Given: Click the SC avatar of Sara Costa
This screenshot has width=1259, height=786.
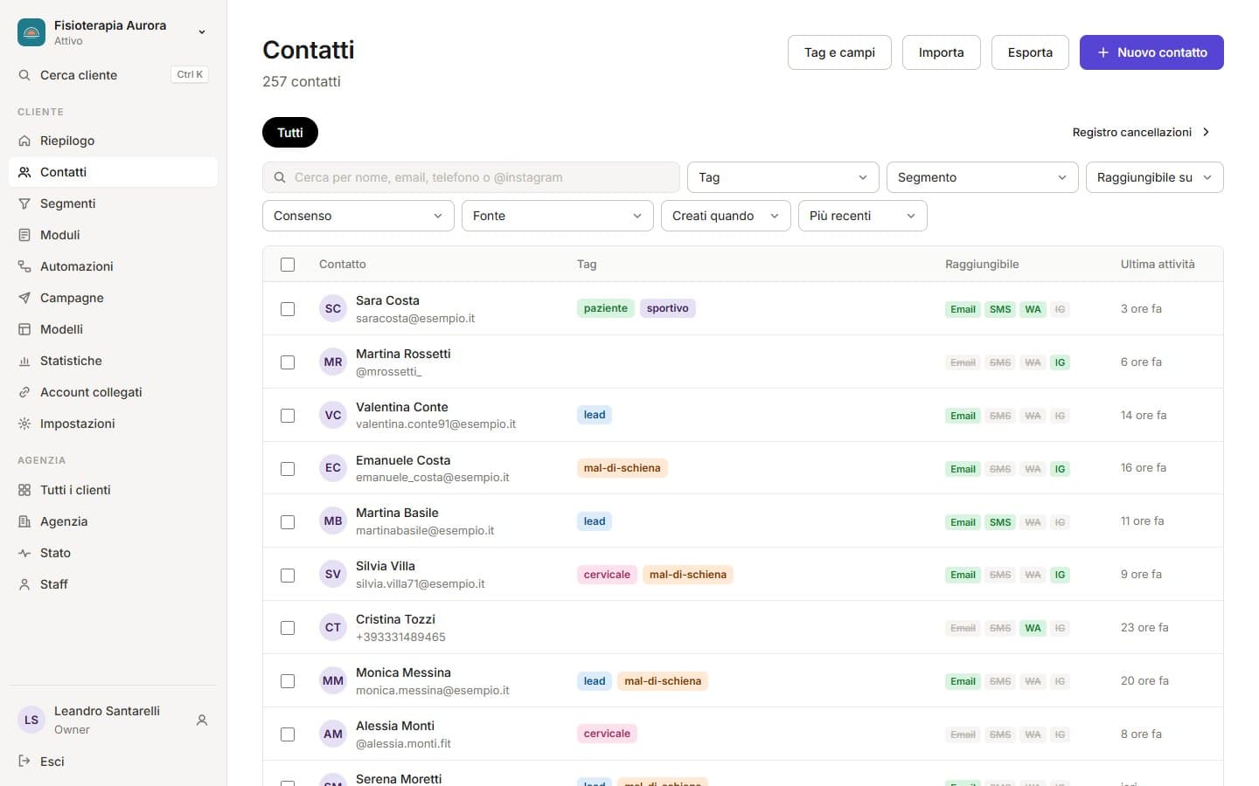Looking at the screenshot, I should coord(333,308).
